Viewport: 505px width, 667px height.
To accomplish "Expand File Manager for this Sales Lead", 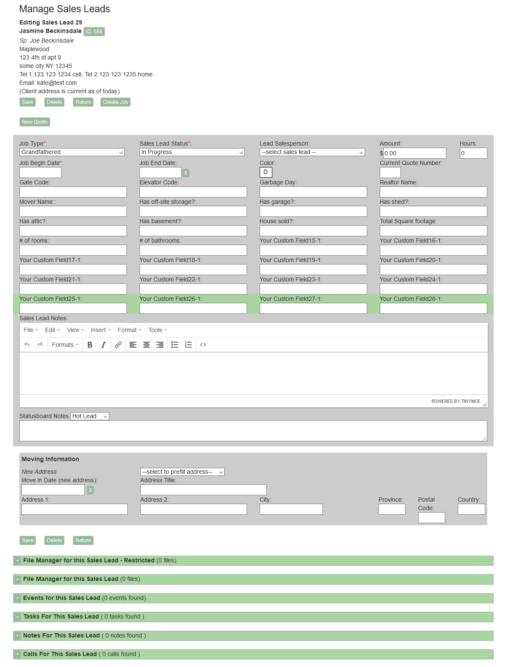I will click(18, 579).
